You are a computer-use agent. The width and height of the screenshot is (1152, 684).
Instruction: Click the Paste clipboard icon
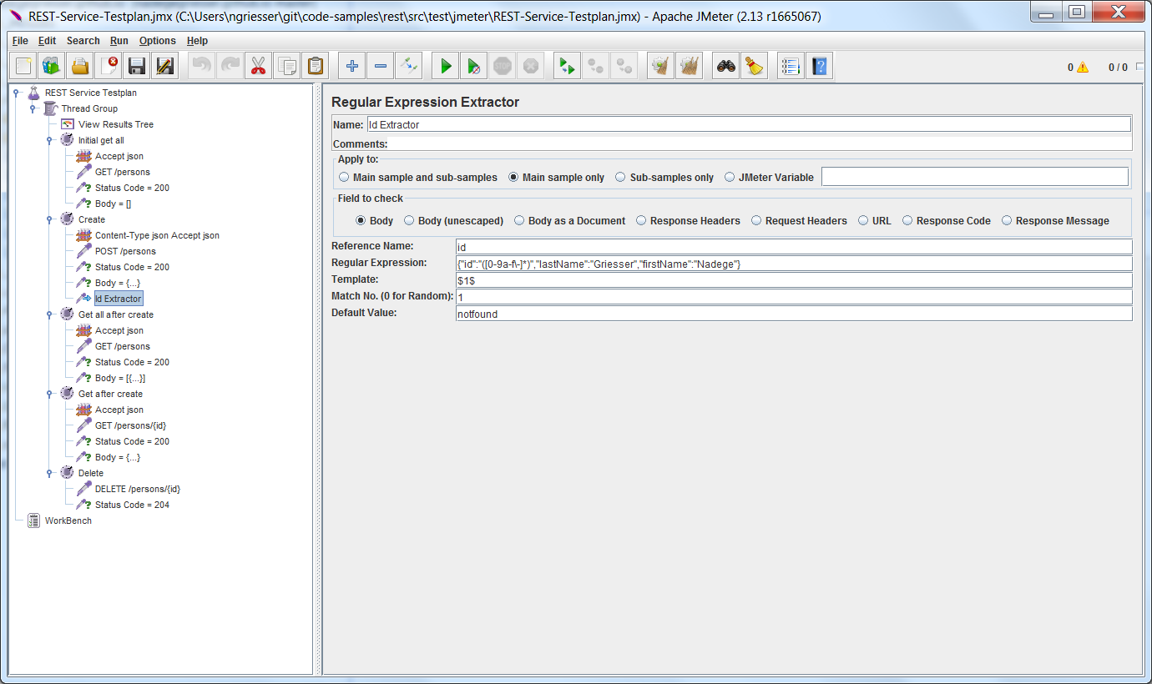(x=316, y=66)
